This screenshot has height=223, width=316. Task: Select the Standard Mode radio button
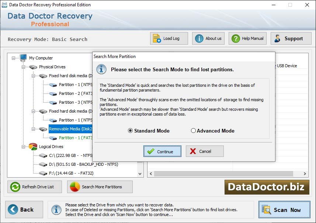click(x=130, y=131)
